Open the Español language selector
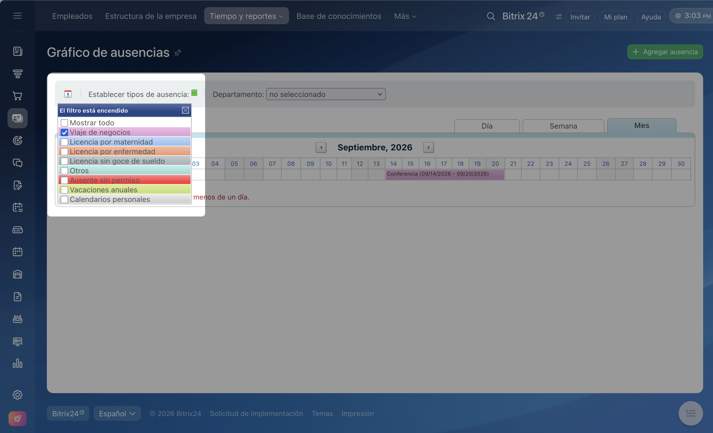 click(117, 413)
